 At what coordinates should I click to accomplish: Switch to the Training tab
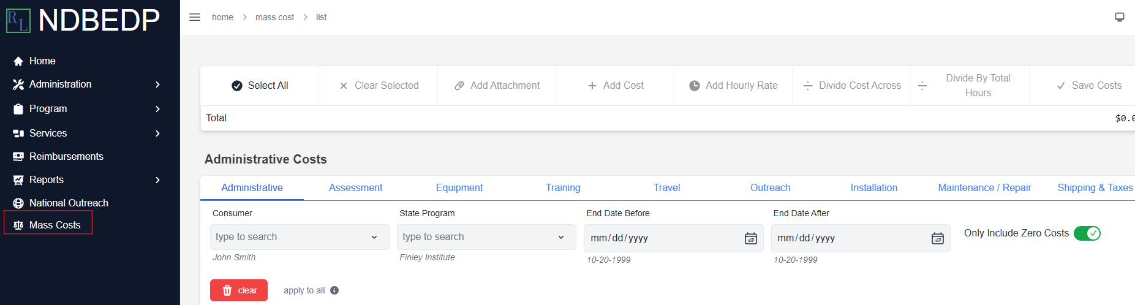coord(563,188)
